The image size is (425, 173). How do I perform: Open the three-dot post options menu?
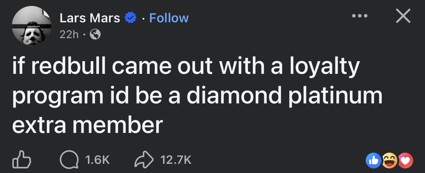point(359,16)
